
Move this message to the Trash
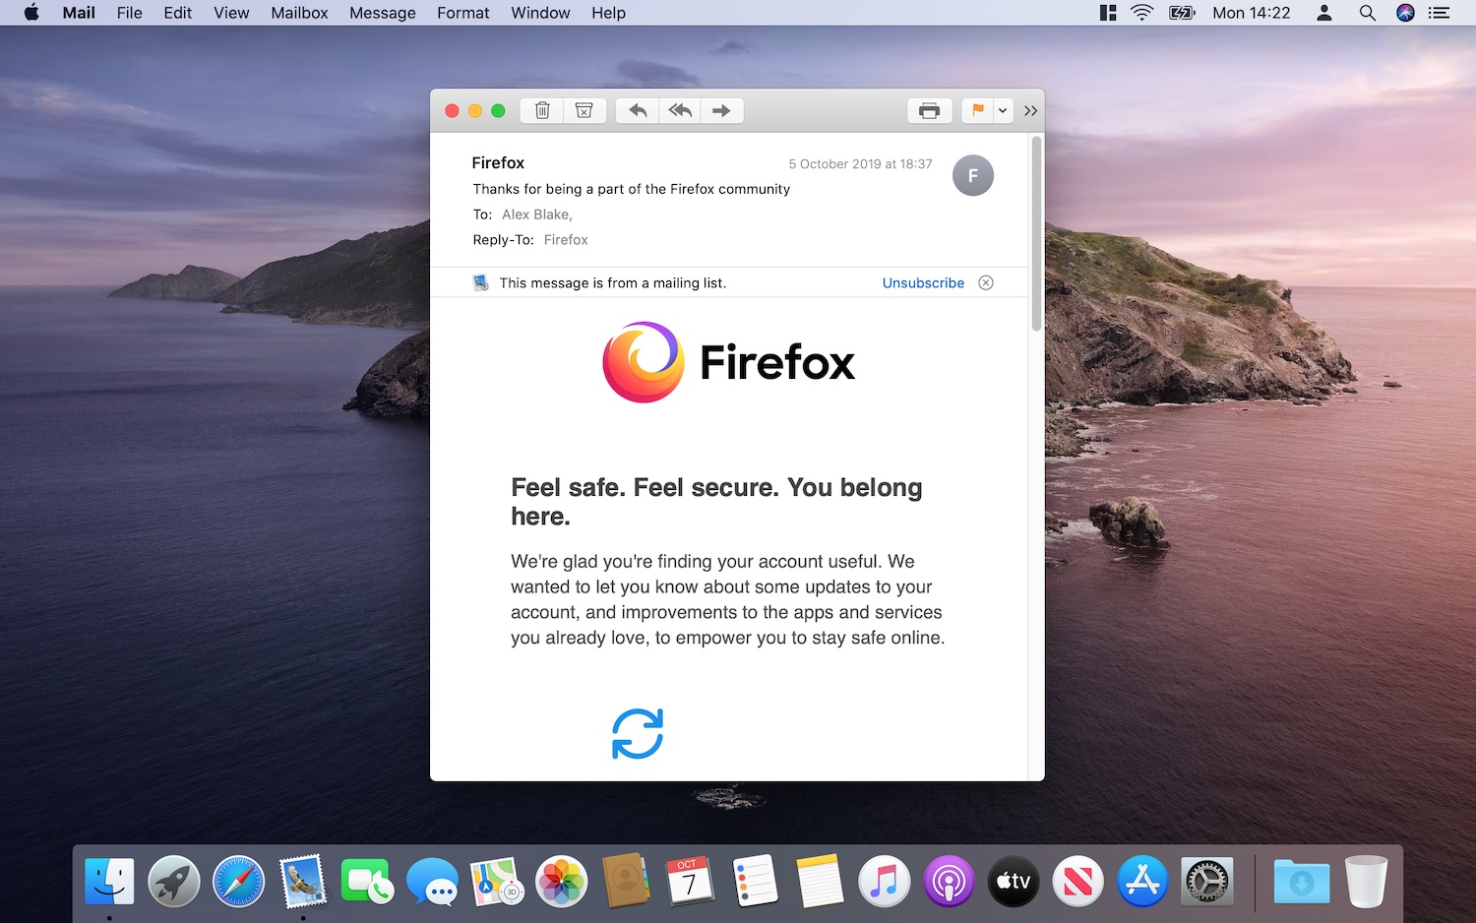click(541, 110)
